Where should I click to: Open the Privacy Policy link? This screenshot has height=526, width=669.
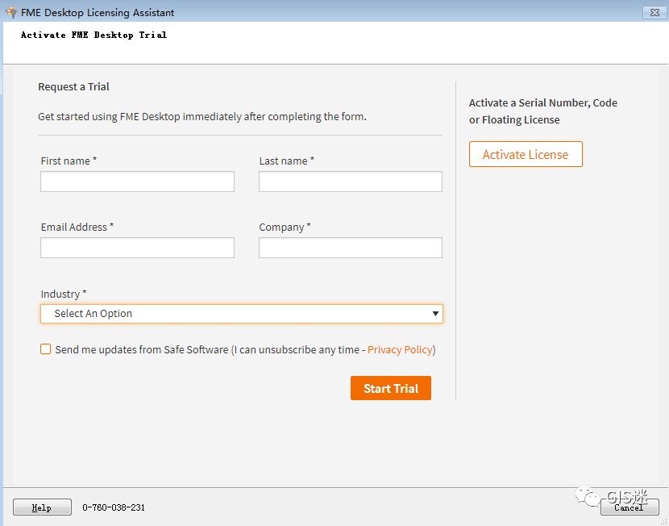401,350
